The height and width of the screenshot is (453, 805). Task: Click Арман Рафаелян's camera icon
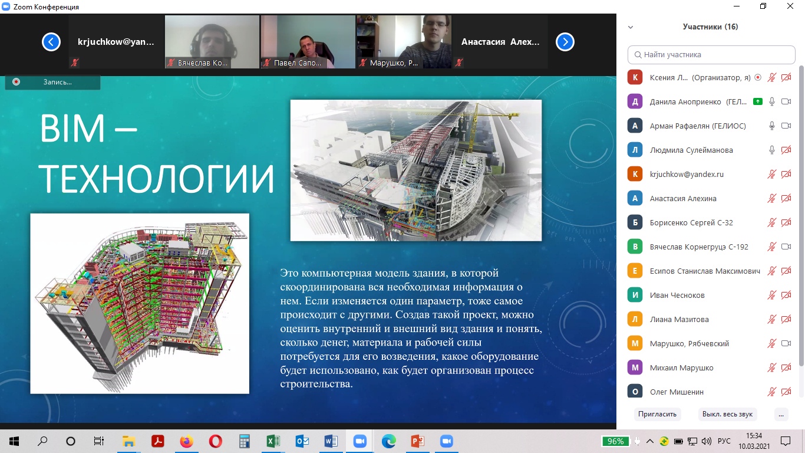[786, 126]
